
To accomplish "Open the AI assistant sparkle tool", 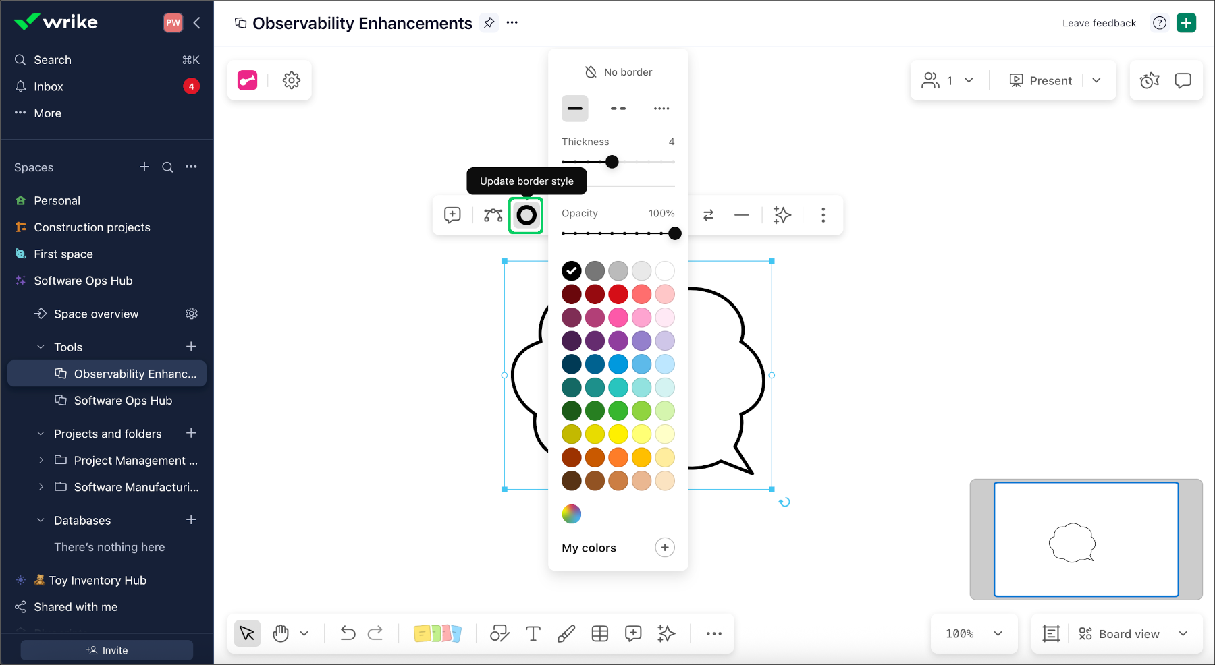I will tap(666, 633).
